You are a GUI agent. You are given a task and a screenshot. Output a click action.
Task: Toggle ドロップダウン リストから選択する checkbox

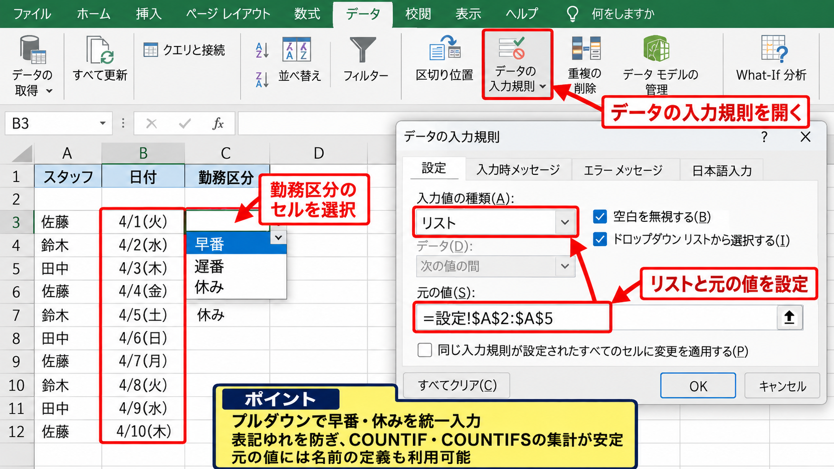[600, 240]
